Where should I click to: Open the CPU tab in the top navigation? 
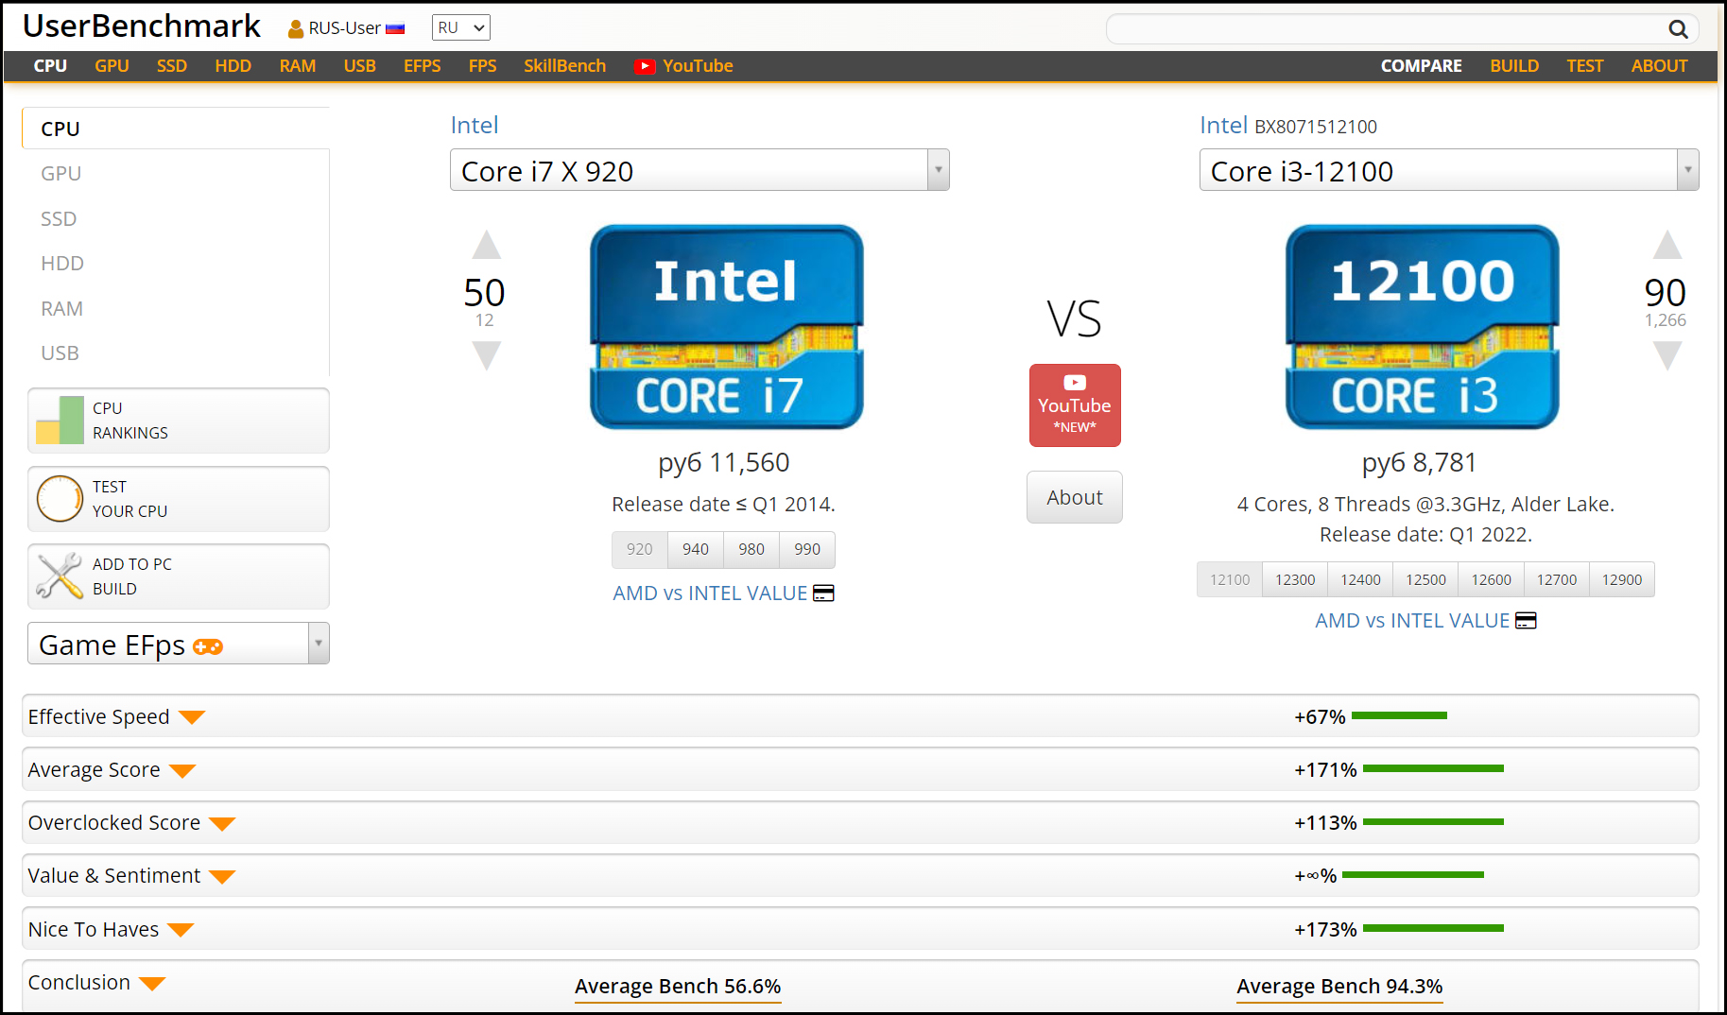tap(50, 66)
